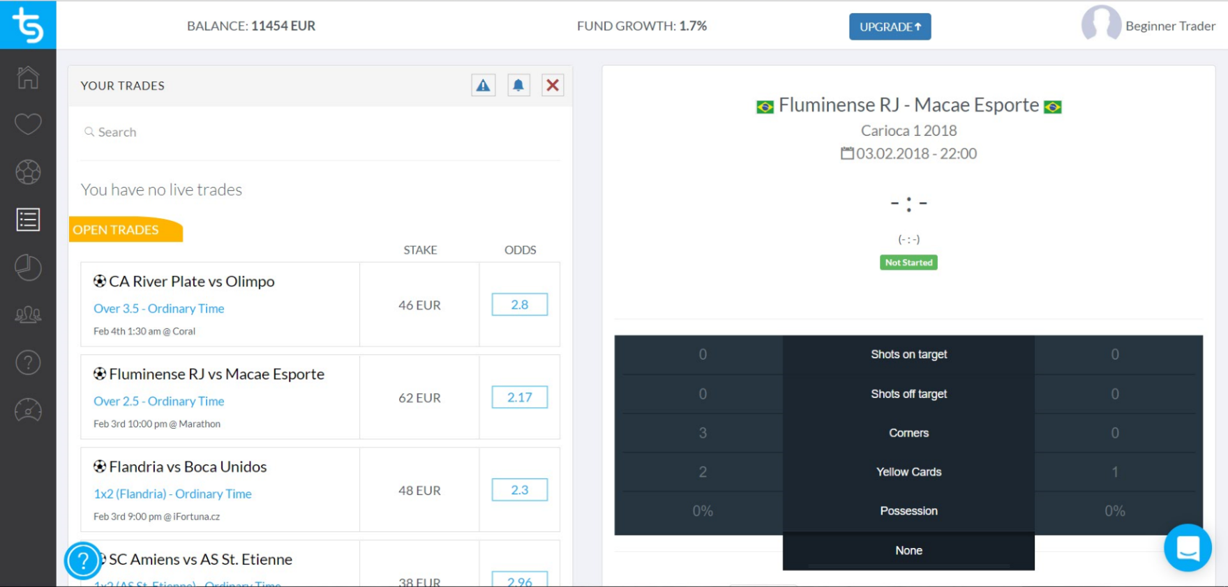Open the Home sidebar icon
Viewport: 1228px width, 587px height.
point(28,77)
